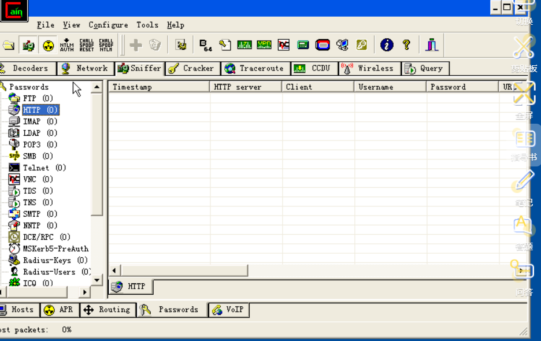Select the Sniffer tab
The height and width of the screenshot is (341, 541).
click(139, 68)
